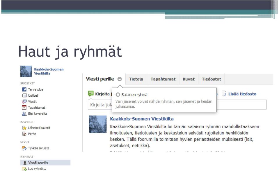Click the lock icon in the Salainen ryhmä tooltip

click(118, 95)
